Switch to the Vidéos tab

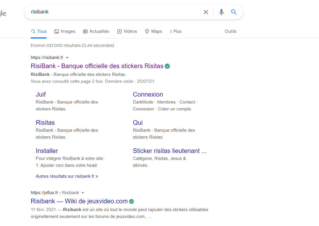click(127, 31)
